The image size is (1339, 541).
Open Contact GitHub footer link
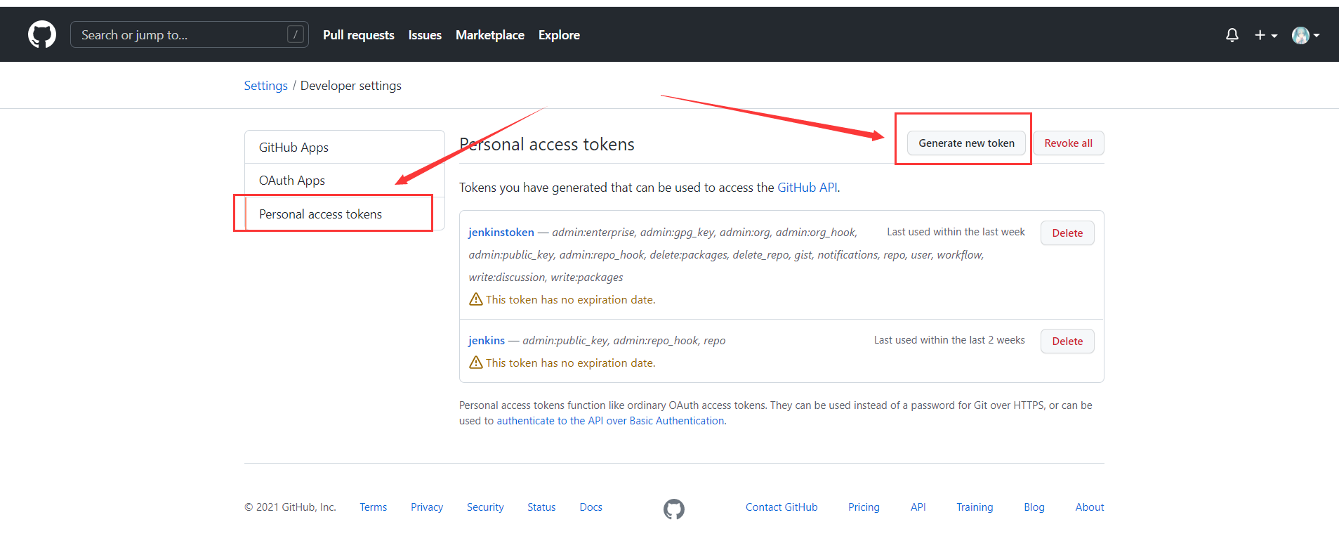pyautogui.click(x=781, y=507)
